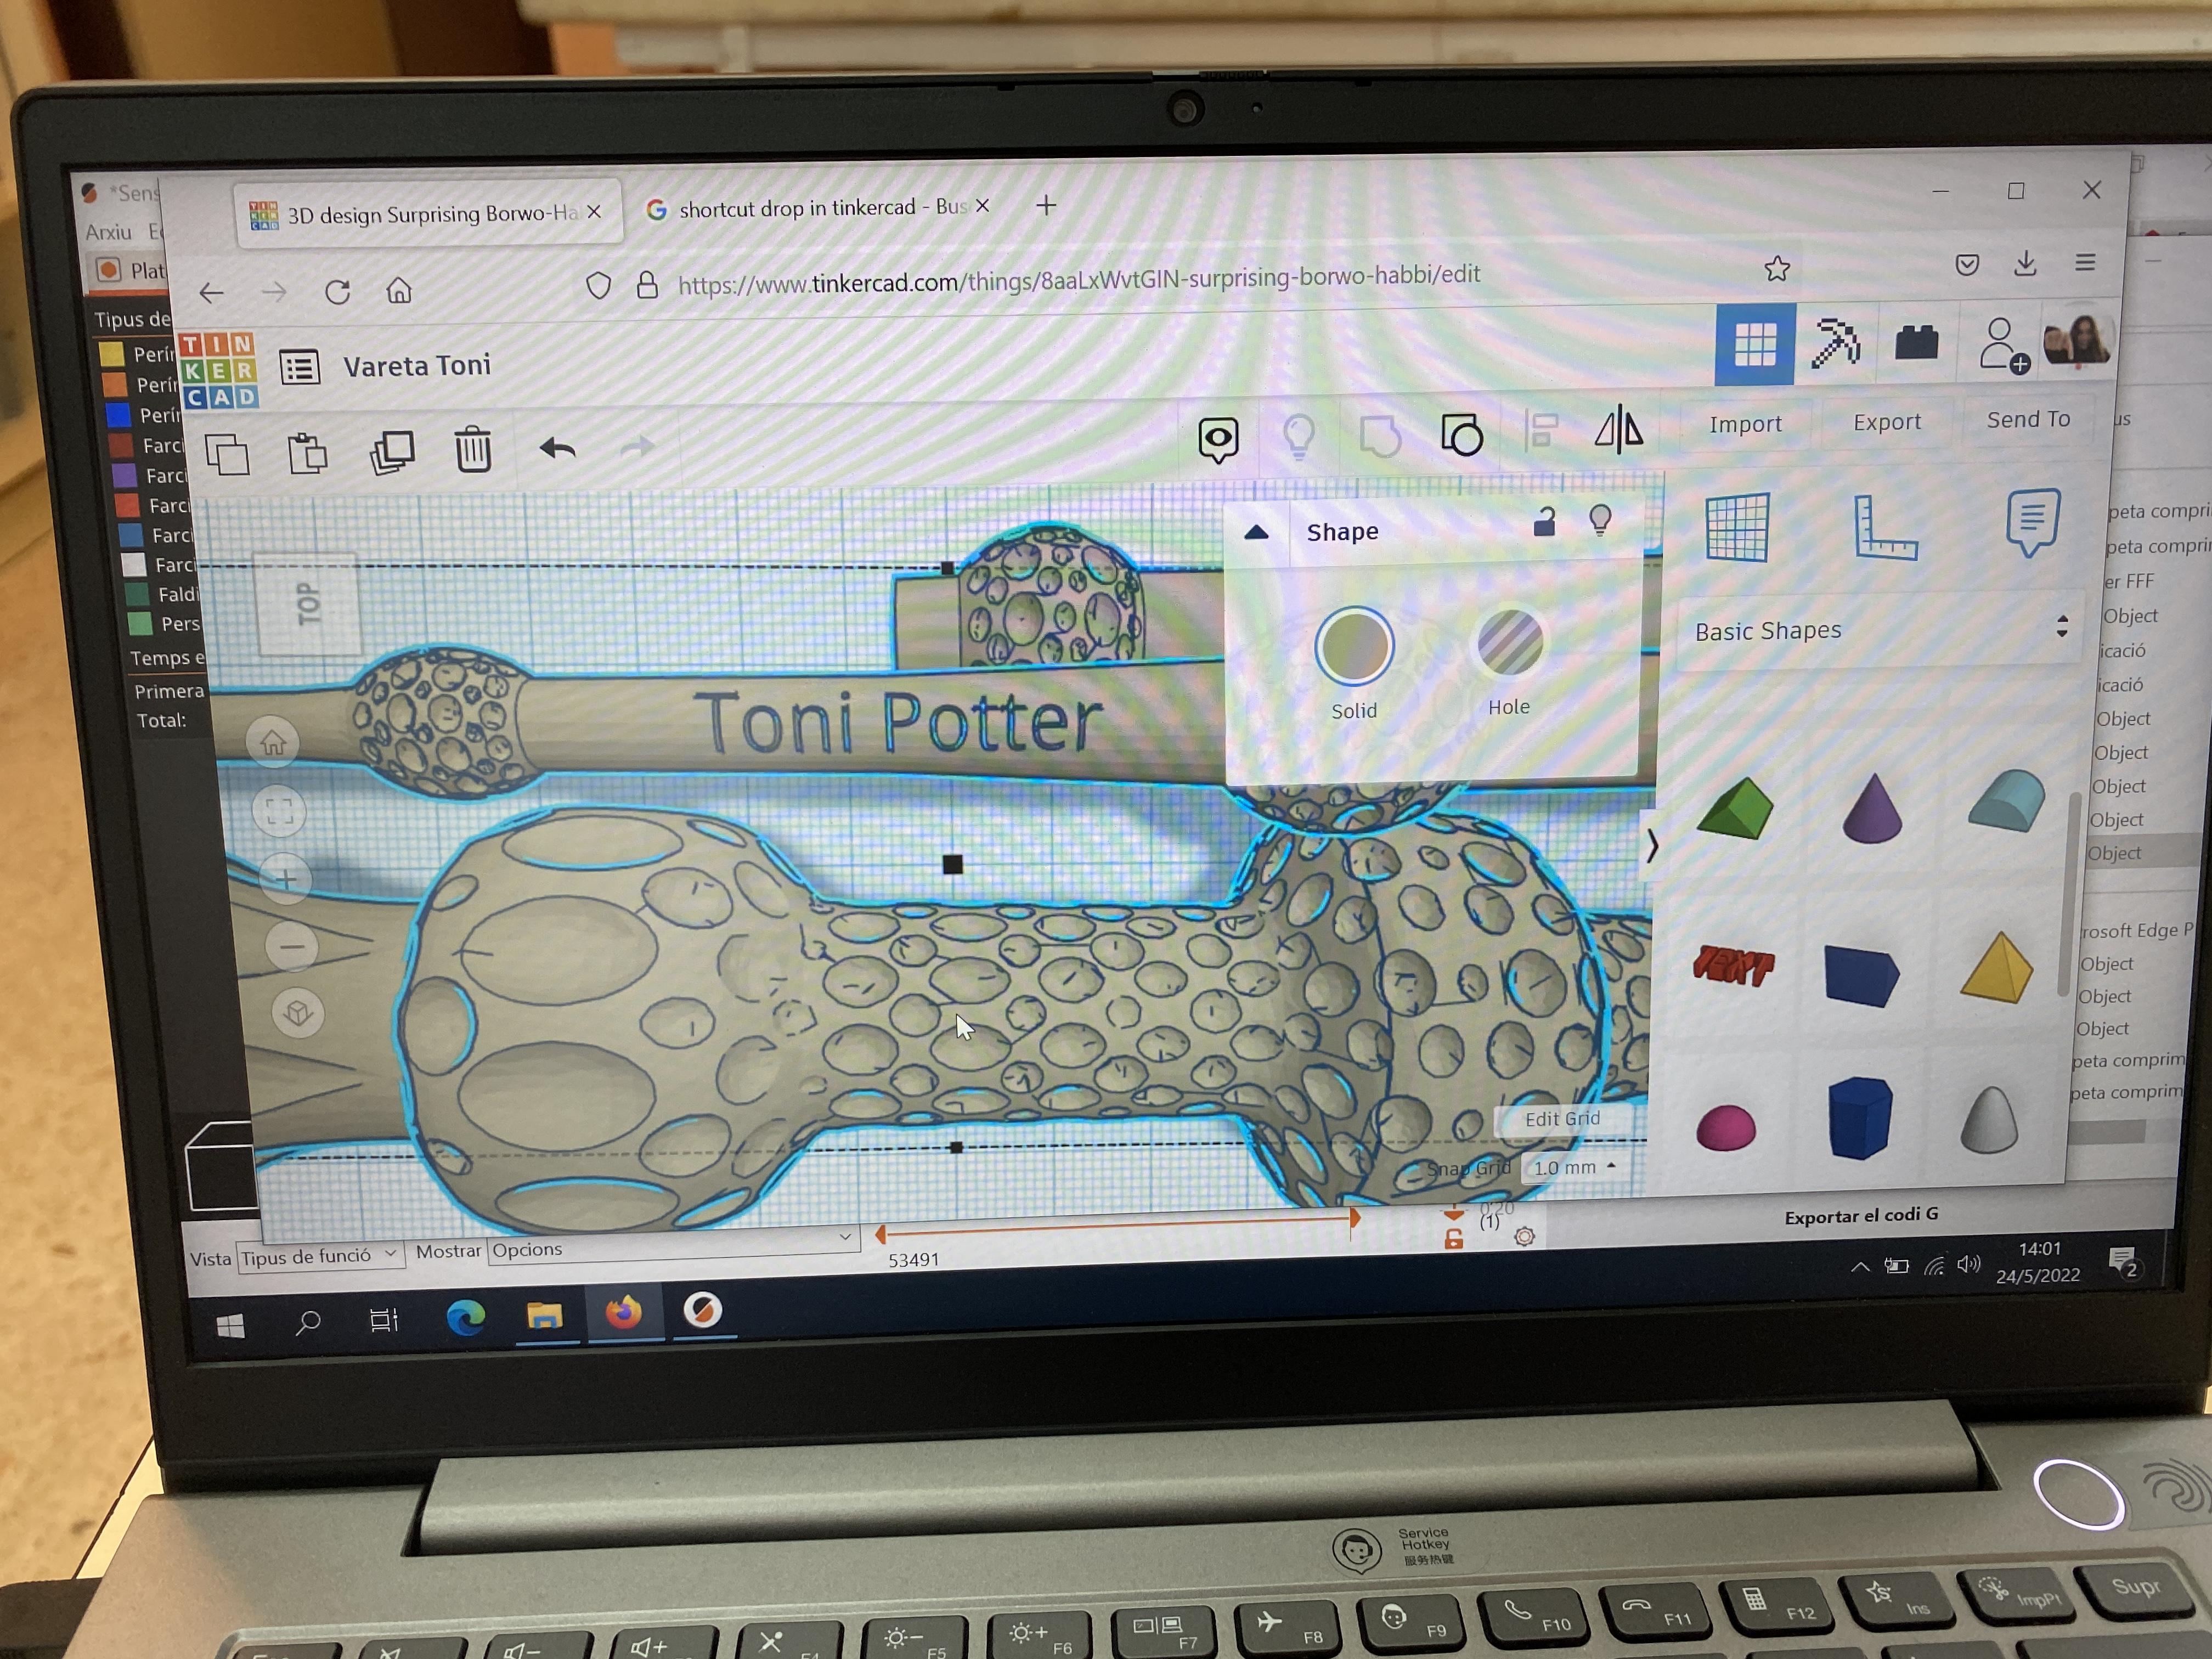Click the Undo arrow in Tinkercad toolbar
This screenshot has height=1659, width=2212.
click(557, 448)
